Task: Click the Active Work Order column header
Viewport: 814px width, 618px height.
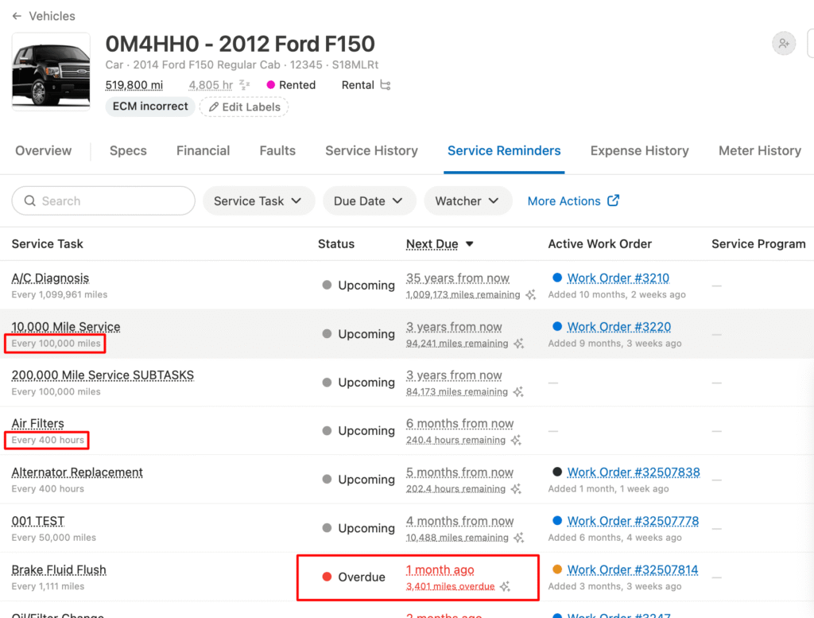Action: point(599,244)
